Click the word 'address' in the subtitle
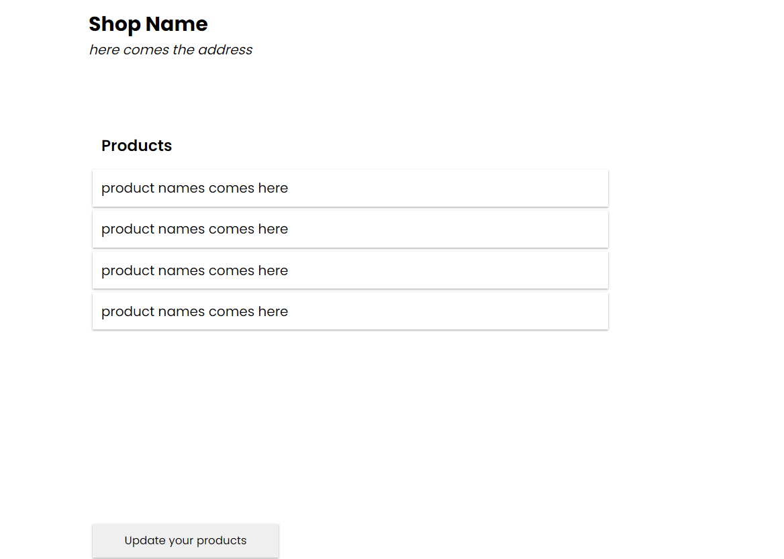The image size is (784, 559). point(225,50)
